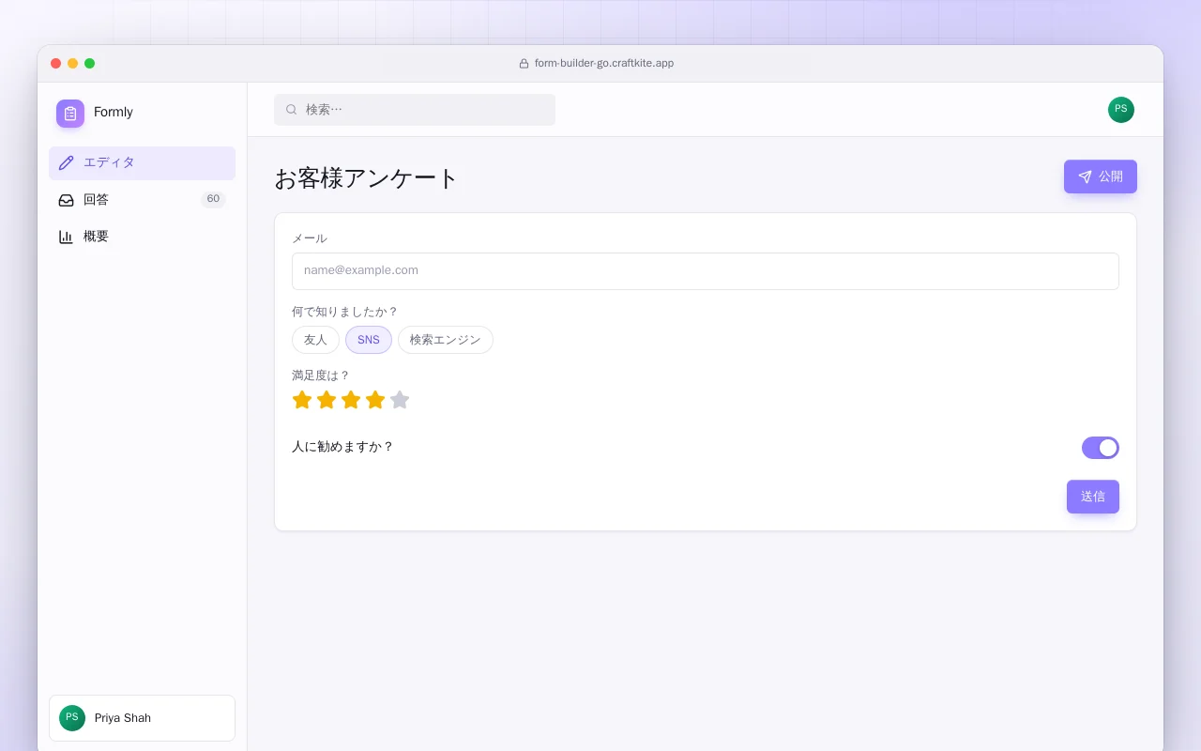Select the 友人 option chip
The height and width of the screenshot is (751, 1201).
pos(315,340)
